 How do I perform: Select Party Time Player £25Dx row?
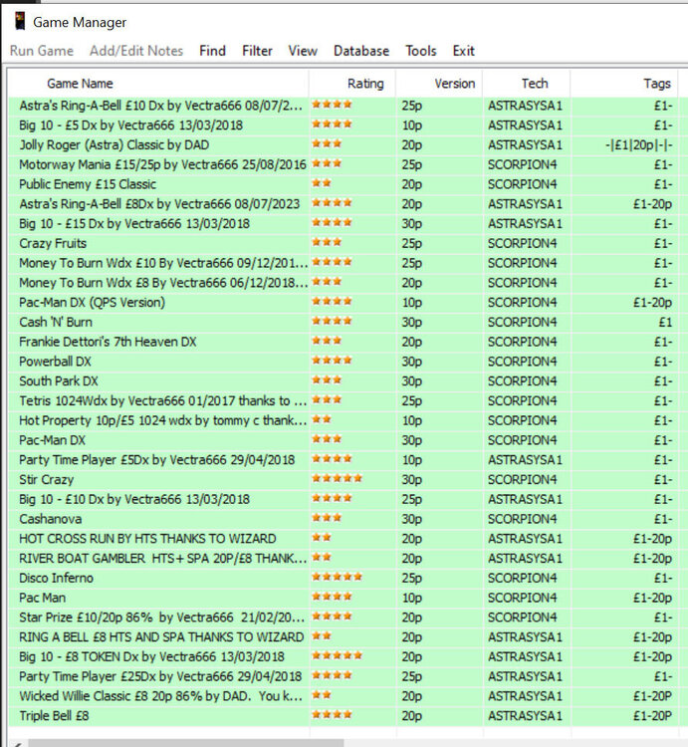click(347, 676)
